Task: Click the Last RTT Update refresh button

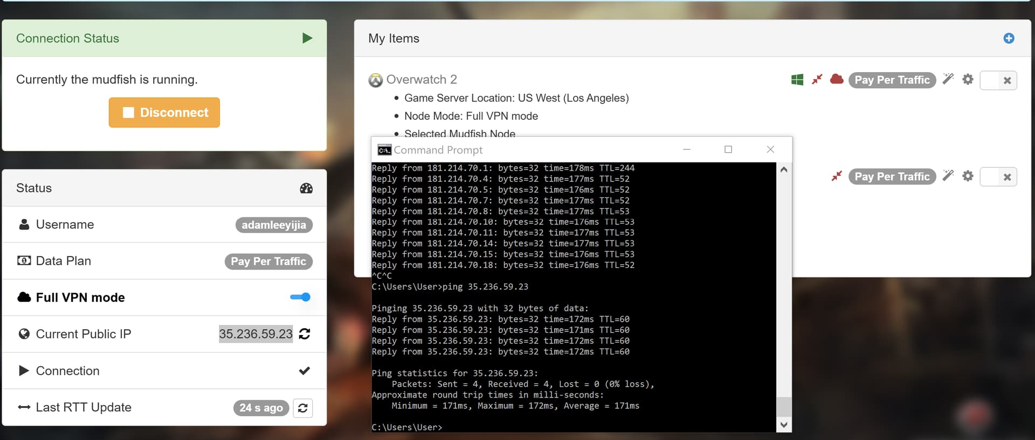Action: tap(303, 408)
